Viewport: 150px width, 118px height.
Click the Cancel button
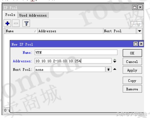(x=132, y=62)
